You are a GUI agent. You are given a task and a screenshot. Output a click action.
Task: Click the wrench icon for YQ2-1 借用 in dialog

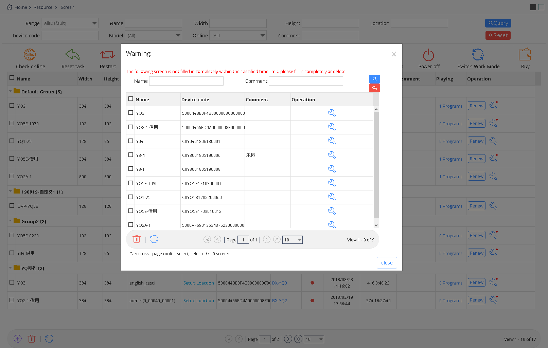(x=332, y=127)
